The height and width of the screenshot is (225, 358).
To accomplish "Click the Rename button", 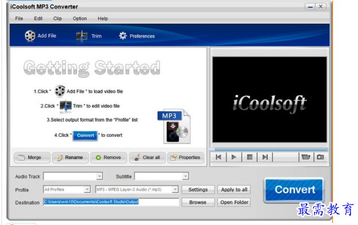I will pos(70,158).
